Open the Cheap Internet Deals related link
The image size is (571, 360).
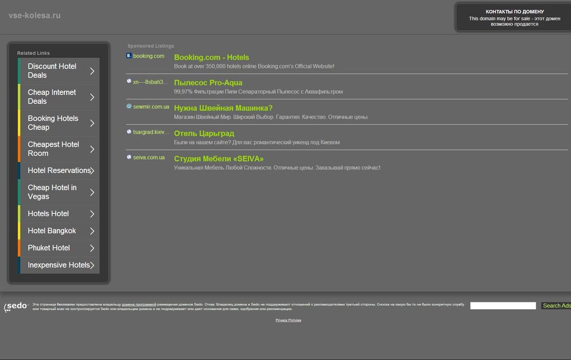point(59,97)
